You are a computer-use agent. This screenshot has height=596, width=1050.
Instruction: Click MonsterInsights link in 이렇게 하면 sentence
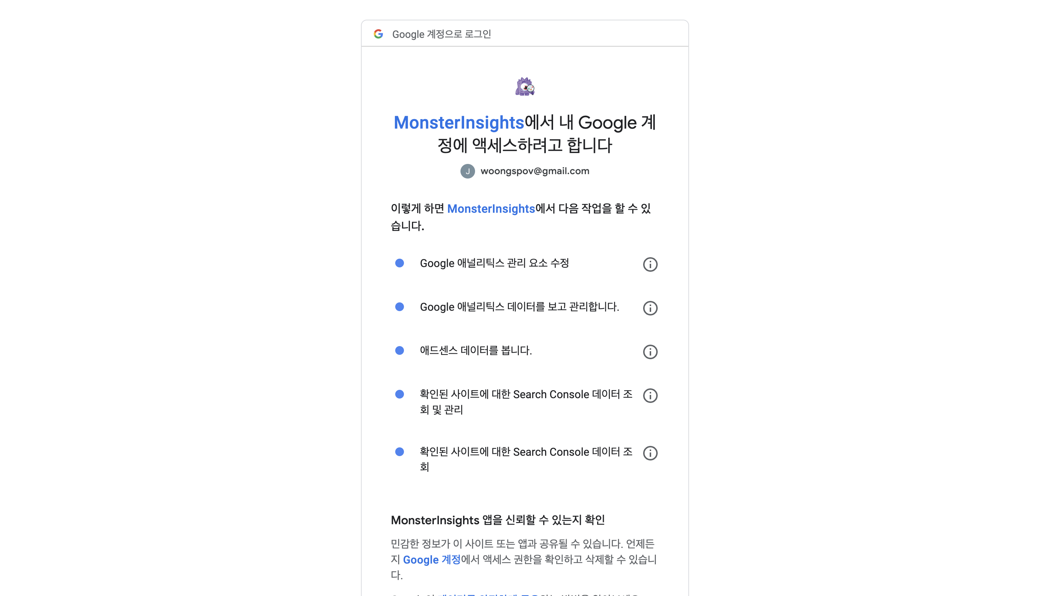[x=491, y=209]
